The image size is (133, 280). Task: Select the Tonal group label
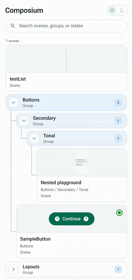click(x=49, y=136)
